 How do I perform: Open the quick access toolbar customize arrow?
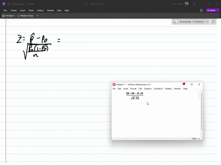[x=37, y=16]
